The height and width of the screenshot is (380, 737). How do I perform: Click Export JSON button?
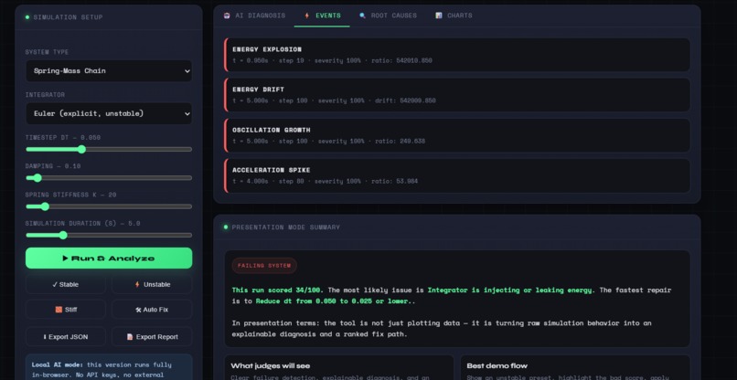point(65,337)
